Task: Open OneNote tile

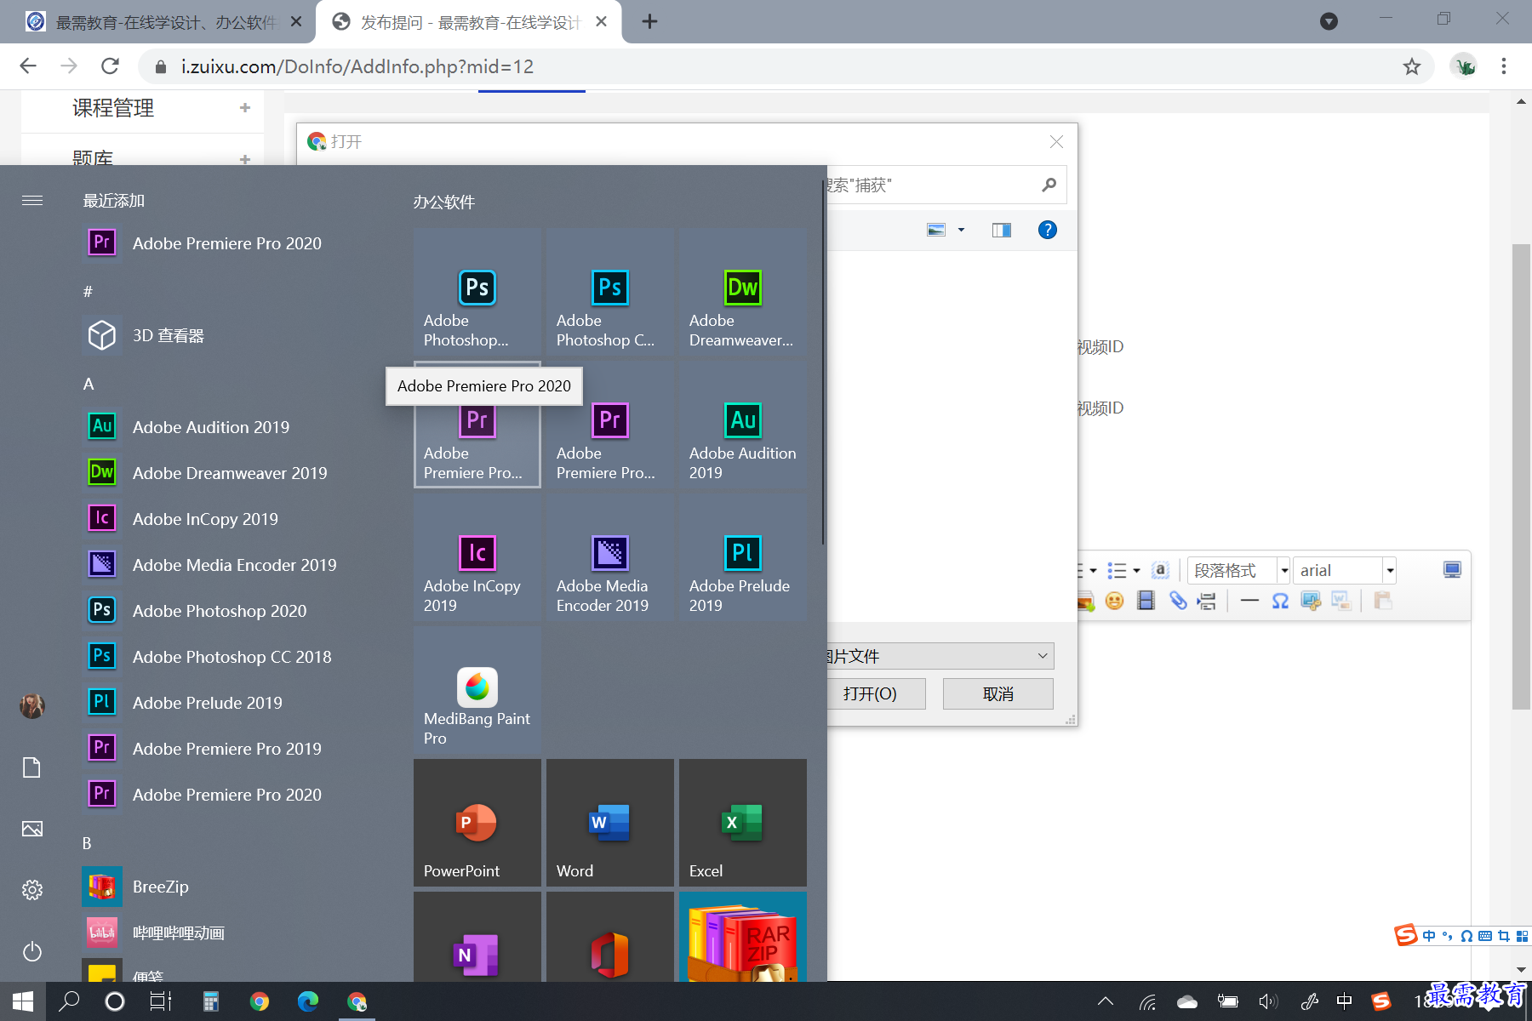Action: (477, 937)
